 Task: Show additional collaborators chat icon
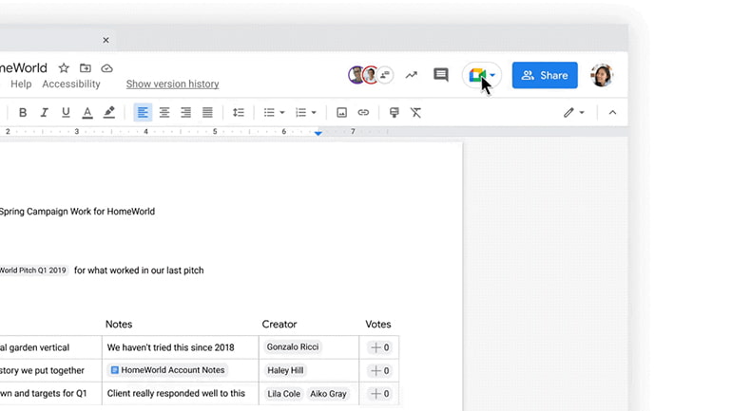385,75
